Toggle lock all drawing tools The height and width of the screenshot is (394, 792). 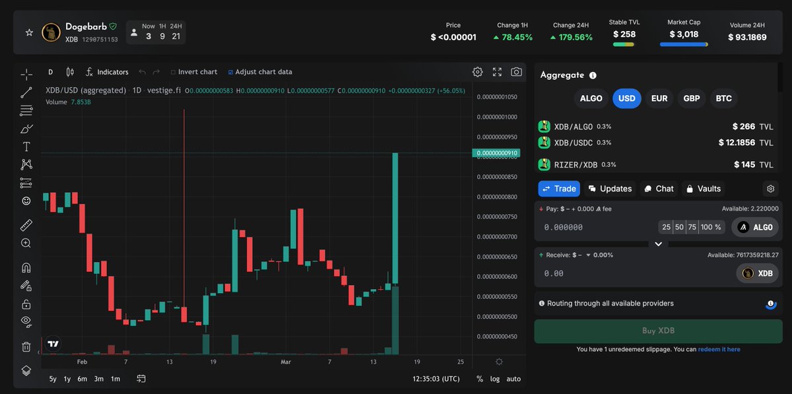click(x=26, y=304)
